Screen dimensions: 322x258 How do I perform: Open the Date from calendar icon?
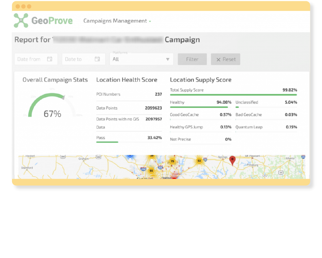[50, 59]
